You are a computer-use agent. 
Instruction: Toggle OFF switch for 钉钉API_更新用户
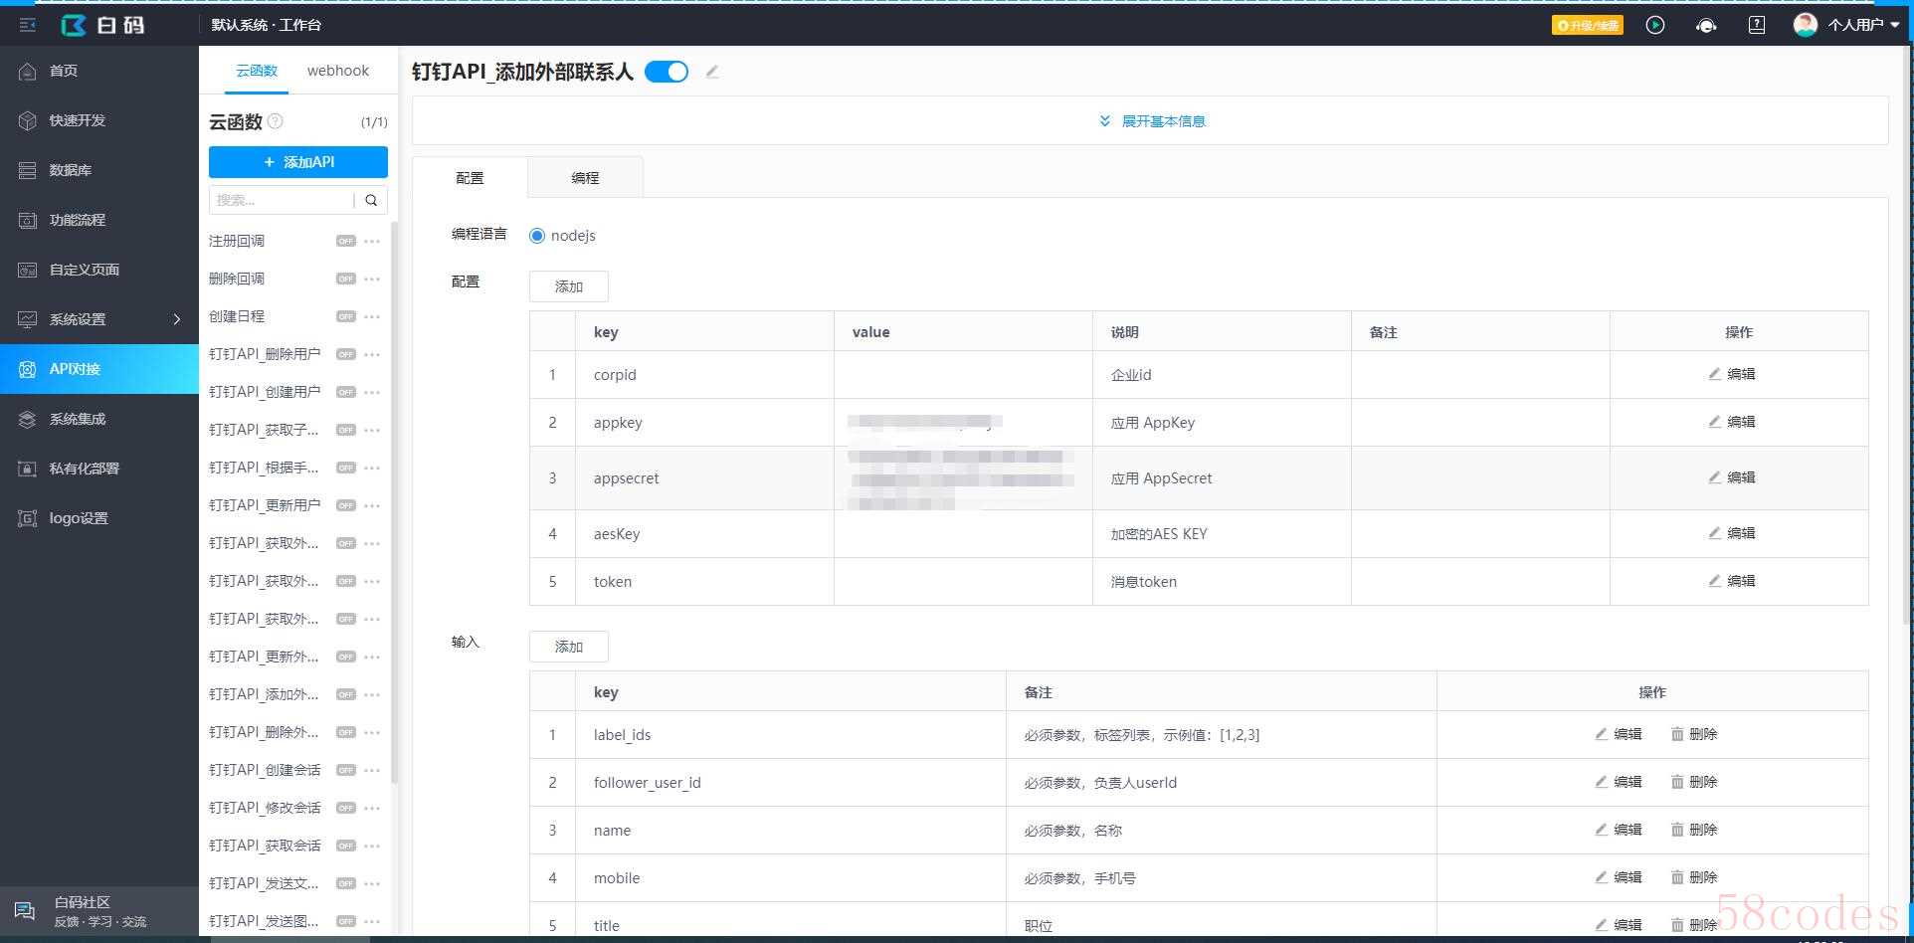(x=345, y=505)
